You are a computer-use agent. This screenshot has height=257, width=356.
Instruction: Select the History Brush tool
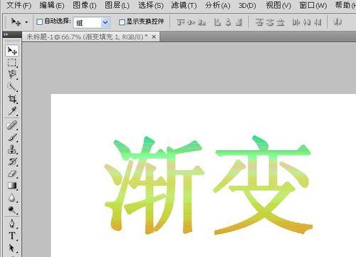[12, 162]
